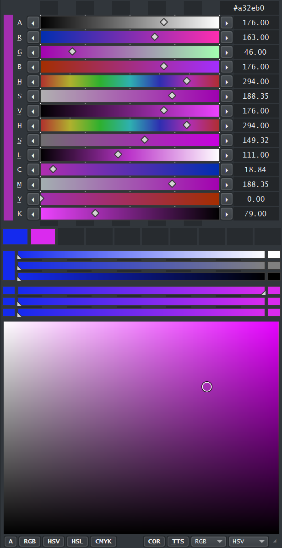Select the blue palette swatch
The width and height of the screenshot is (282, 548).
[15, 237]
